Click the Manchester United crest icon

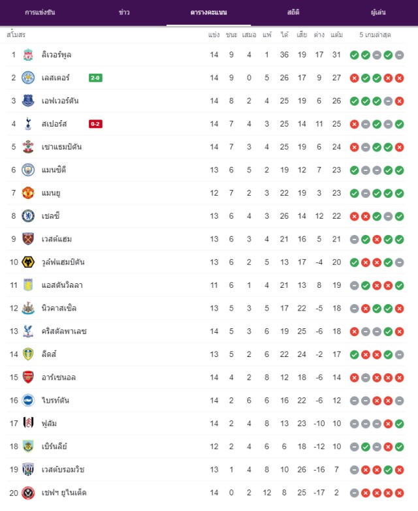tap(28, 193)
